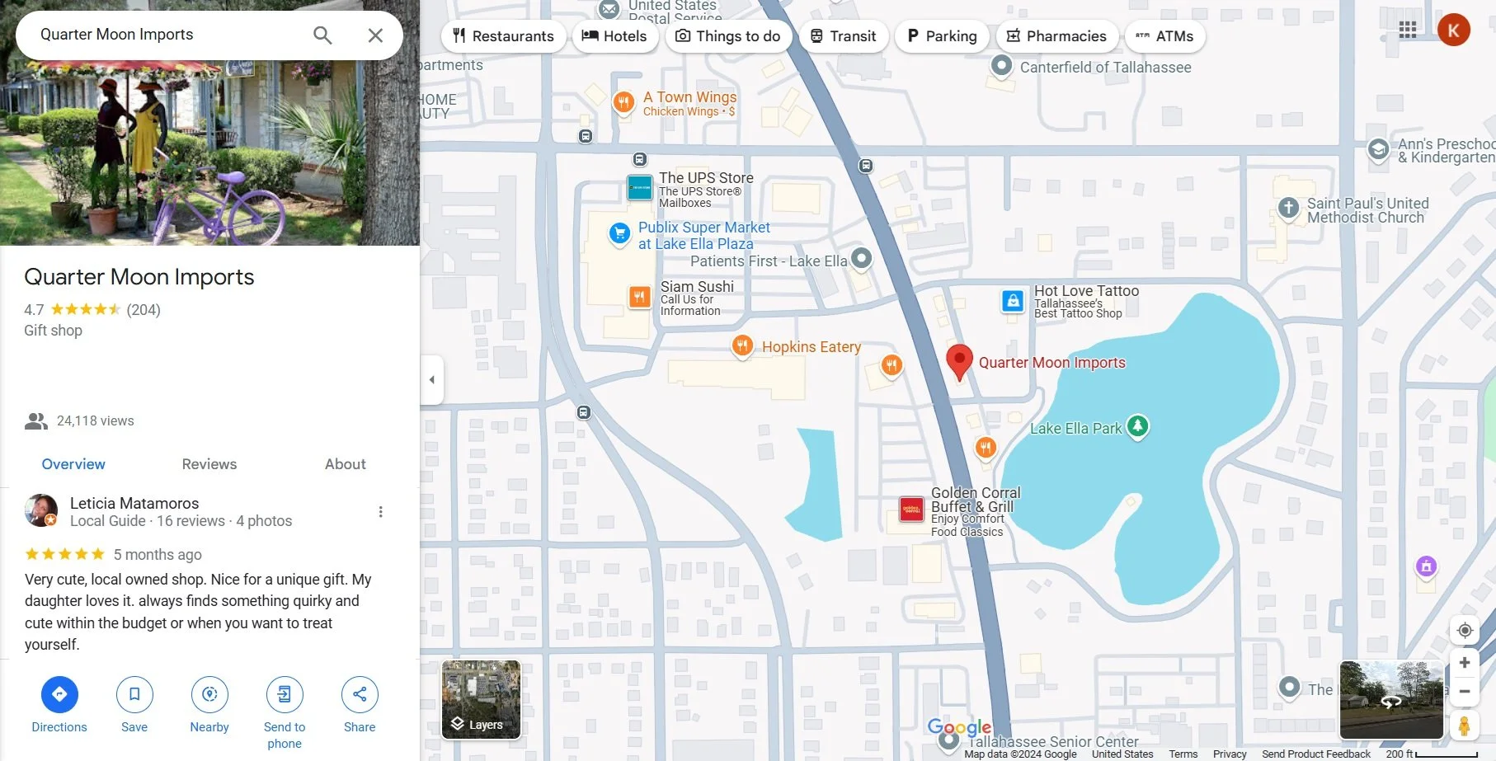Click the United States Postal Service marker
The width and height of the screenshot is (1496, 761).
coord(609,9)
